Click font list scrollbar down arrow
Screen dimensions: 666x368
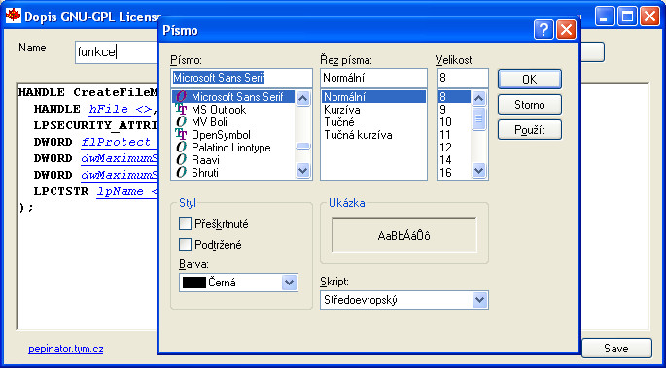pyautogui.click(x=302, y=171)
